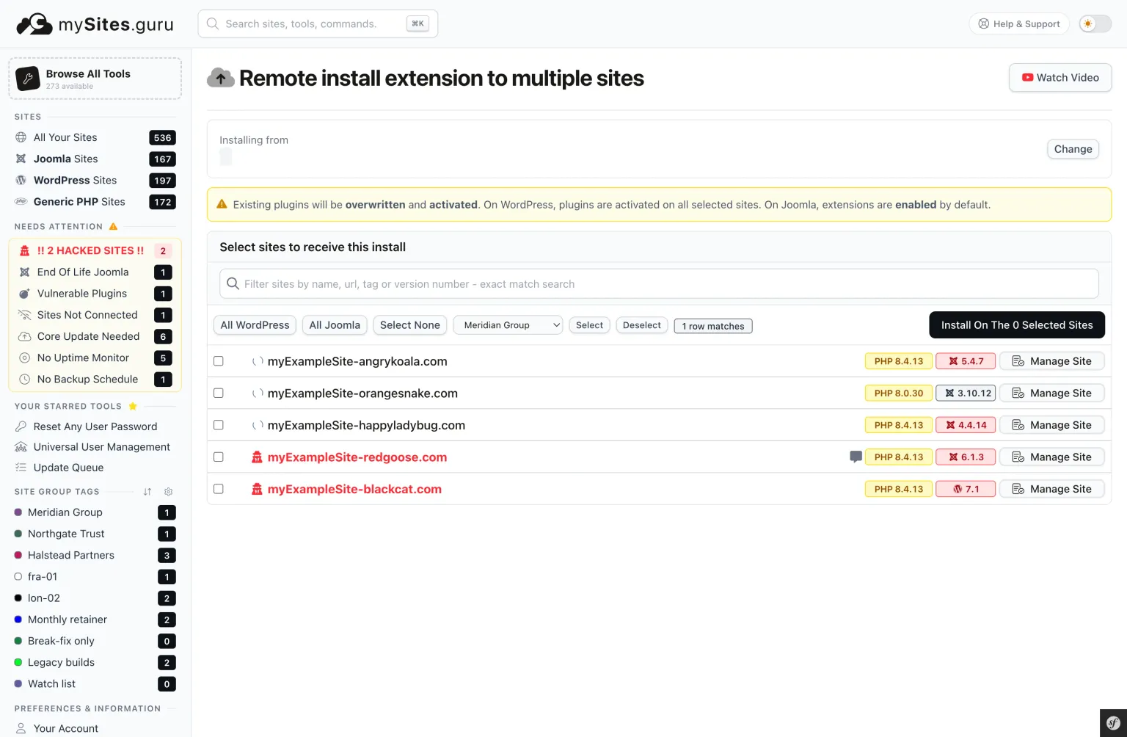Image resolution: width=1127 pixels, height=737 pixels.
Task: Click the Help & Support lifebuoy icon
Action: 984,23
